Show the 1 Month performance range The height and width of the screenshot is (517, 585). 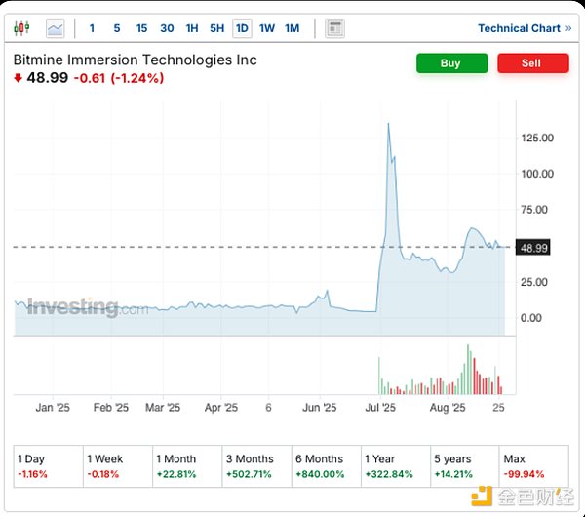186,465
